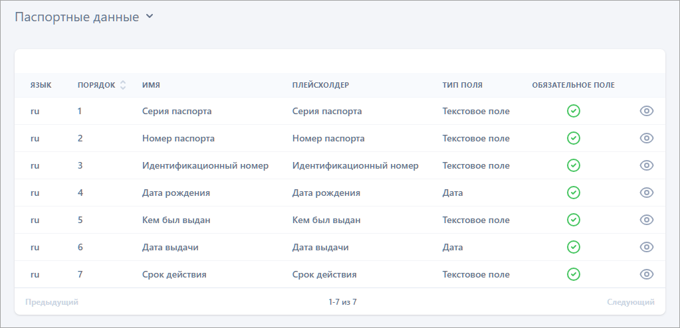The height and width of the screenshot is (328, 680).
Task: Expand the Паспортные данные dropdown chevron
Action: pyautogui.click(x=150, y=17)
